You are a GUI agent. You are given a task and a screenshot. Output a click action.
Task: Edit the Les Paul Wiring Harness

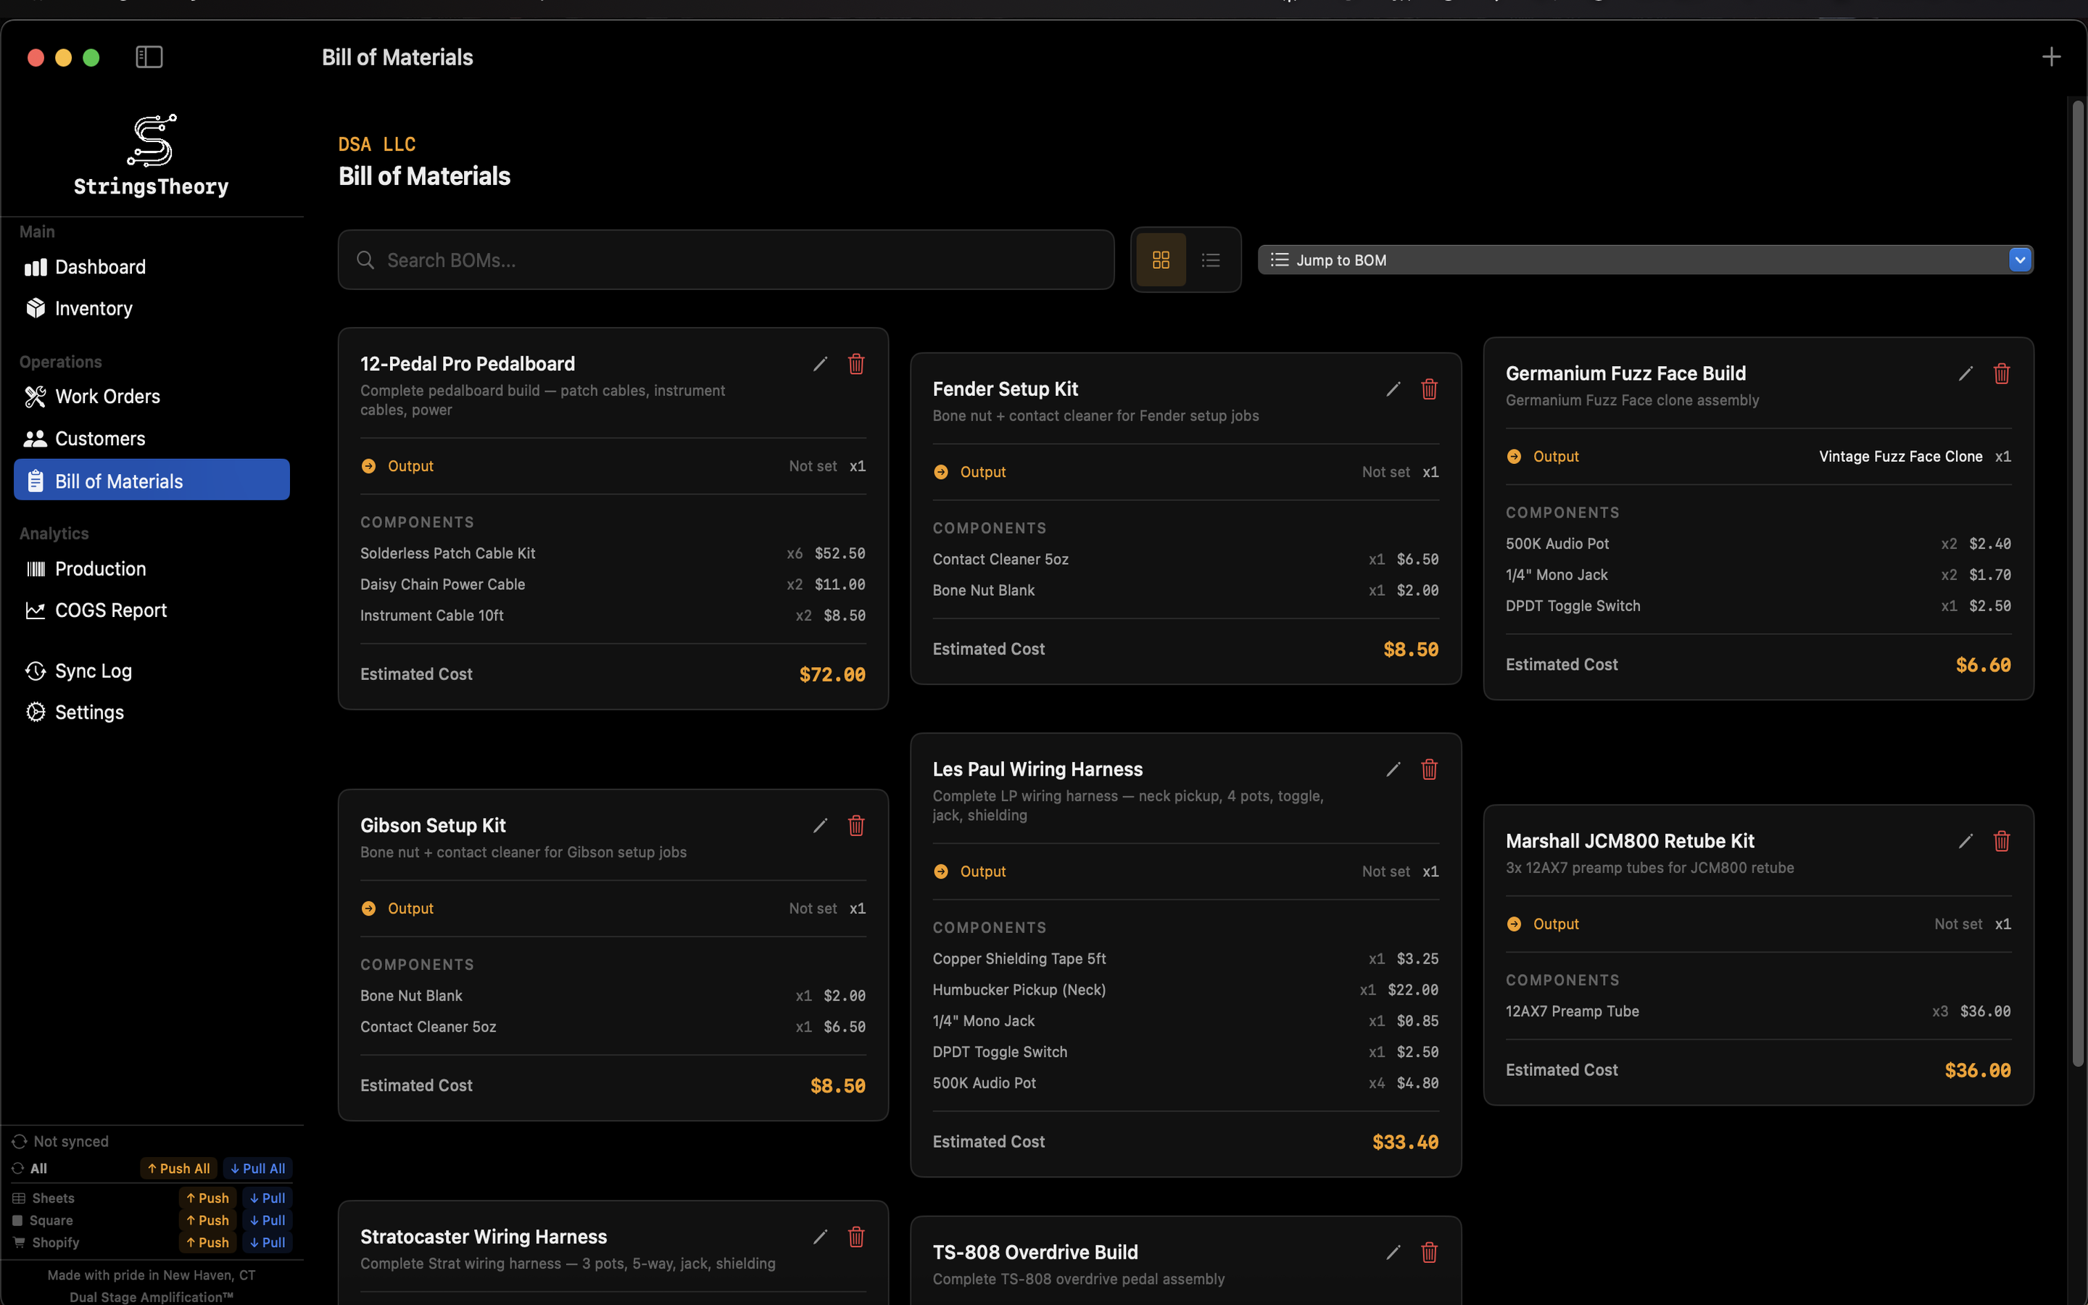[1393, 770]
